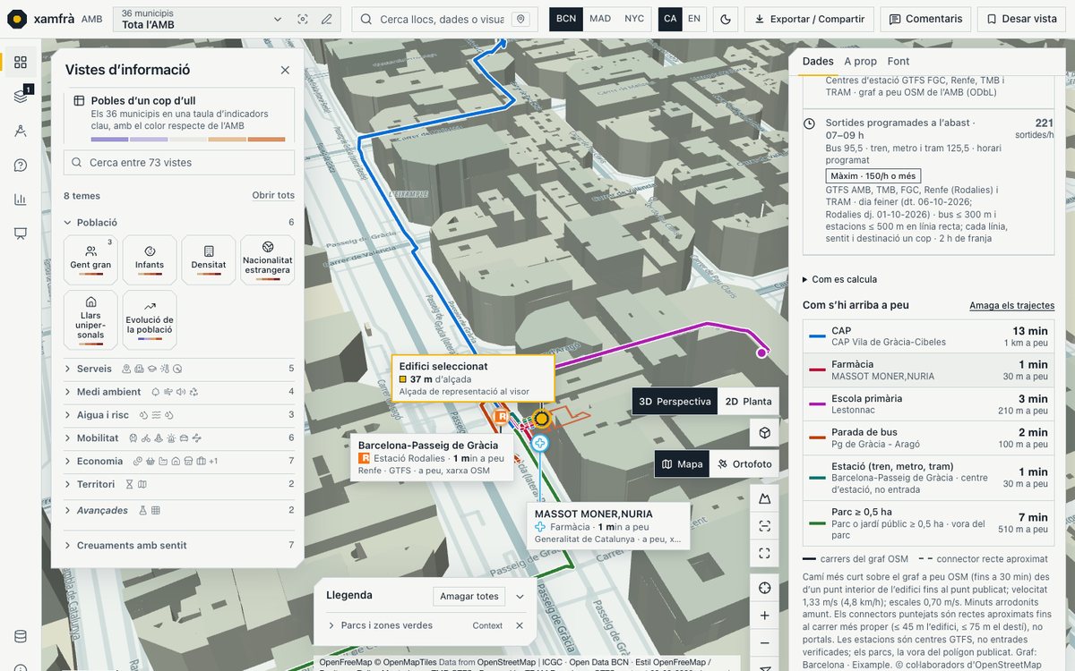Zoom in with the plus map button
Viewport: 1075px width, 671px height.
pos(764,616)
